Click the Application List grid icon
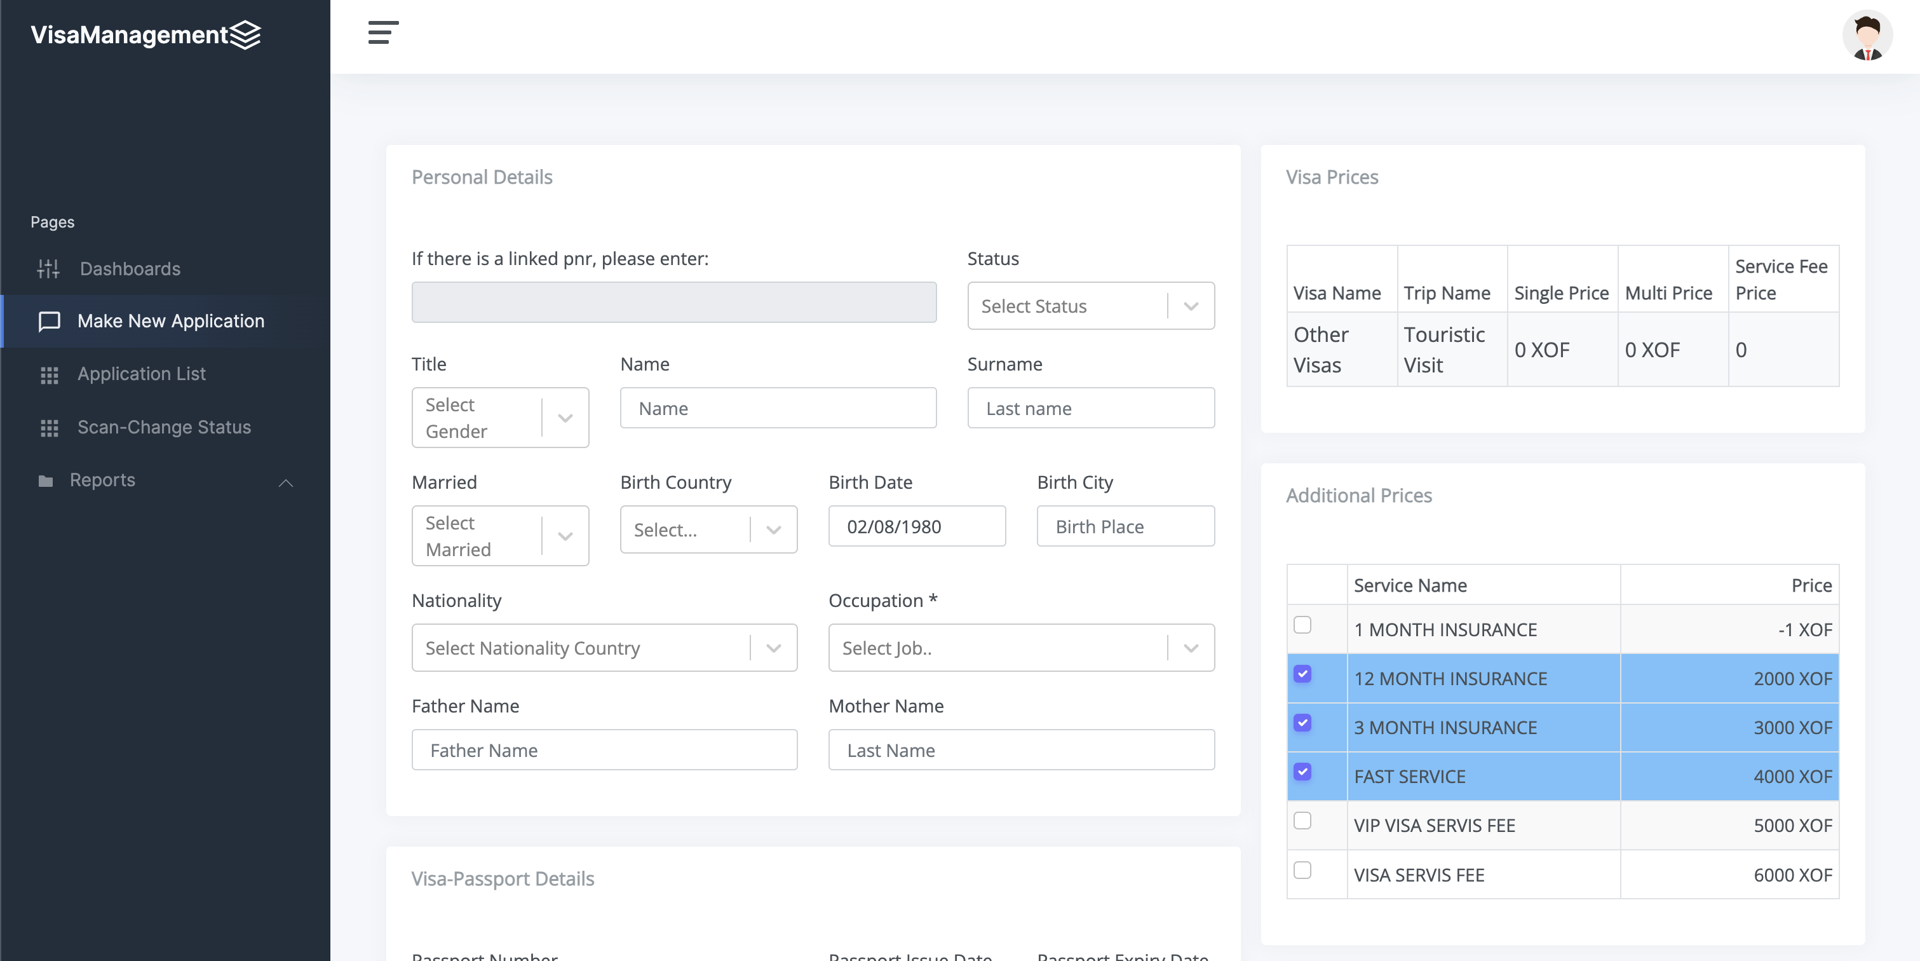The image size is (1920, 961). coord(49,375)
